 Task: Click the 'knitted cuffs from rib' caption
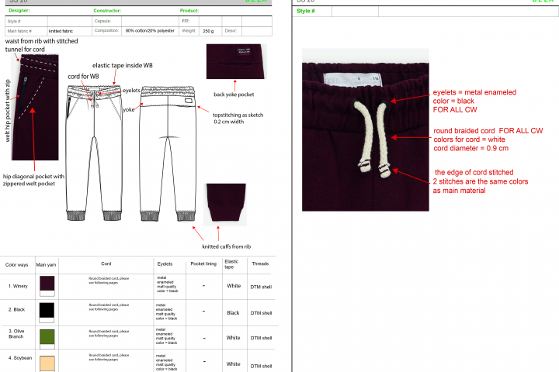(227, 246)
